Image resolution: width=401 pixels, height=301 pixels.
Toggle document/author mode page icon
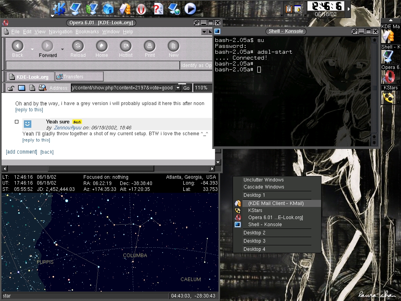point(32,88)
